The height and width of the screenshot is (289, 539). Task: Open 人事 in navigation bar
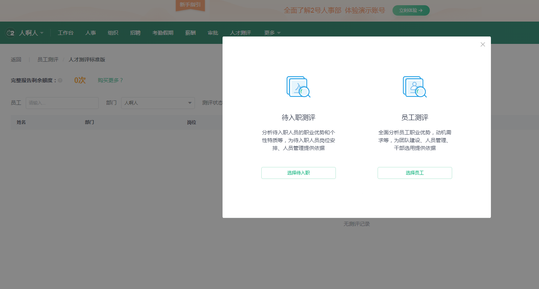click(91, 33)
